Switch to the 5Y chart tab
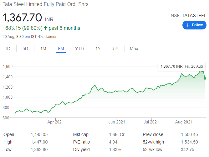 click(116, 49)
